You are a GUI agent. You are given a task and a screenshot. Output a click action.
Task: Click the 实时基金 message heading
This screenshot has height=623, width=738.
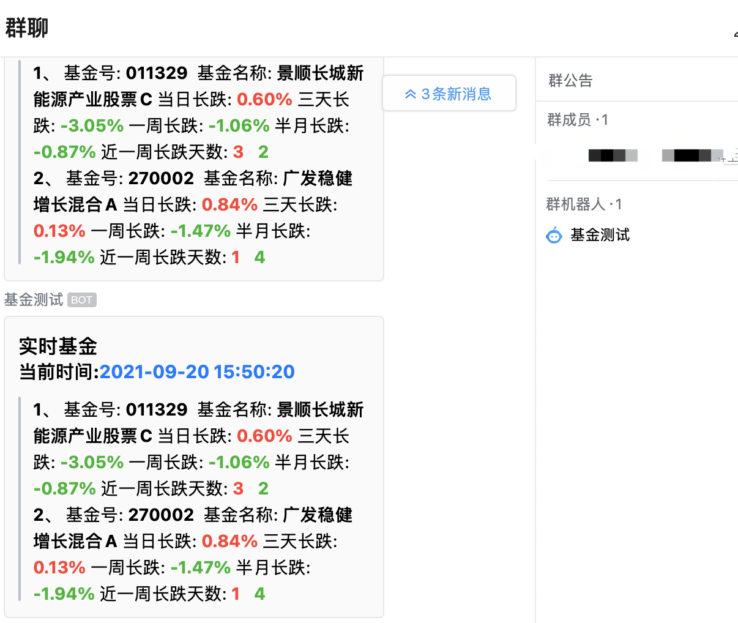(x=58, y=346)
